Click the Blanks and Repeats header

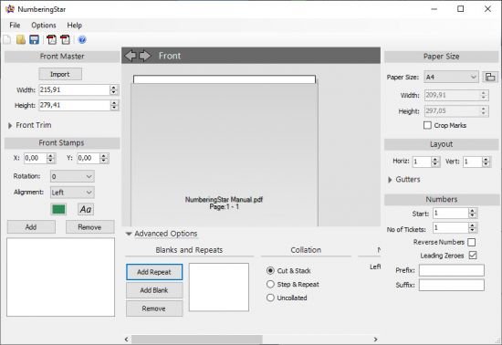189,250
